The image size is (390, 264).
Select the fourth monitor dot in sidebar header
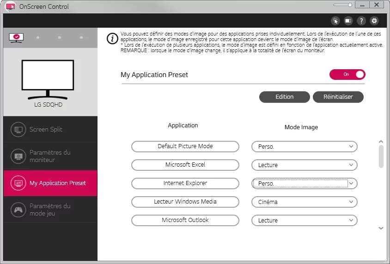pos(81,38)
